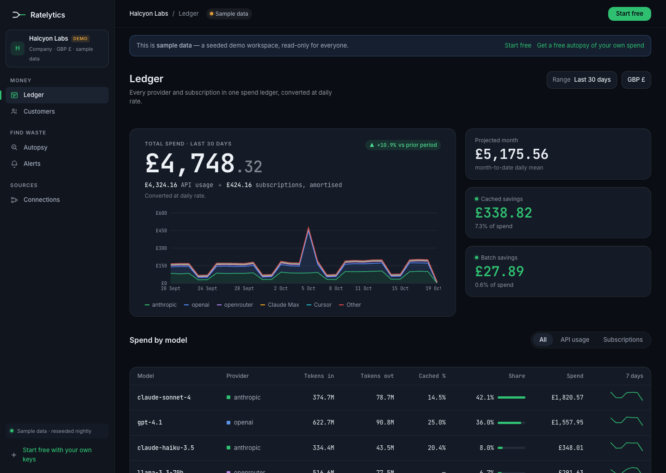
Task: Go to Autopsy in sidebar
Action: pyautogui.click(x=57, y=147)
